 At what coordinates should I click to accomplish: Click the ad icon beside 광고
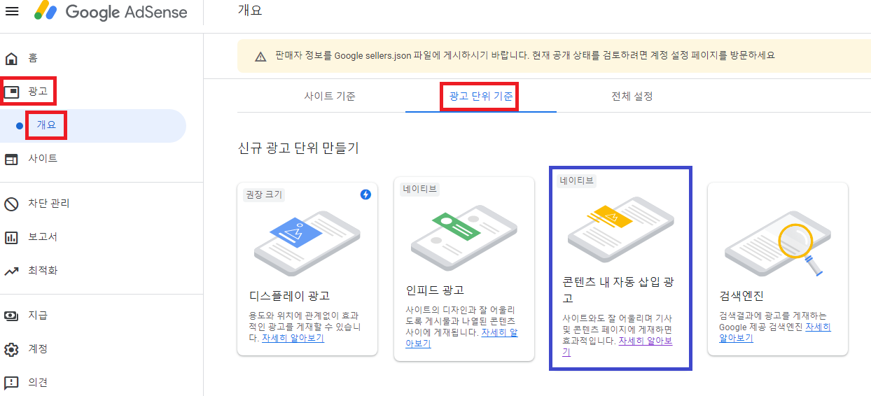tap(11, 91)
